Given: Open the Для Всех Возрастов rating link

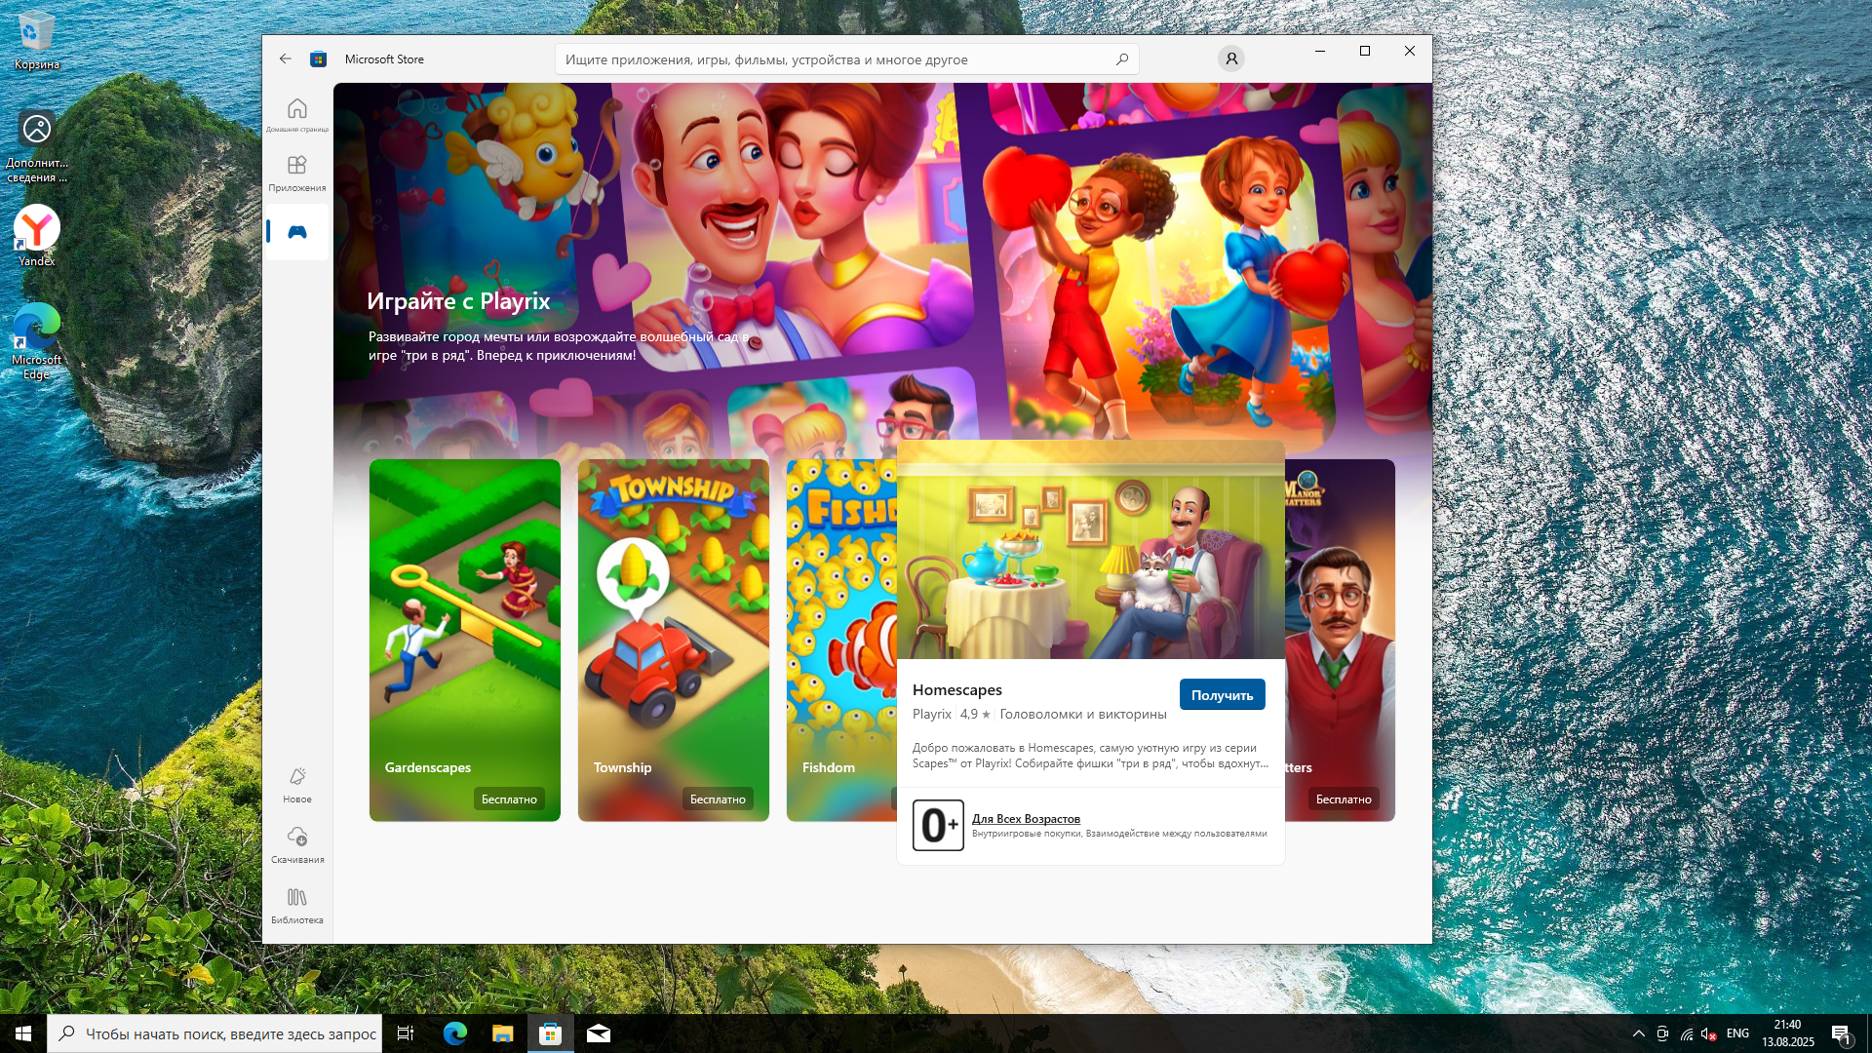Looking at the screenshot, I should [x=1026, y=818].
